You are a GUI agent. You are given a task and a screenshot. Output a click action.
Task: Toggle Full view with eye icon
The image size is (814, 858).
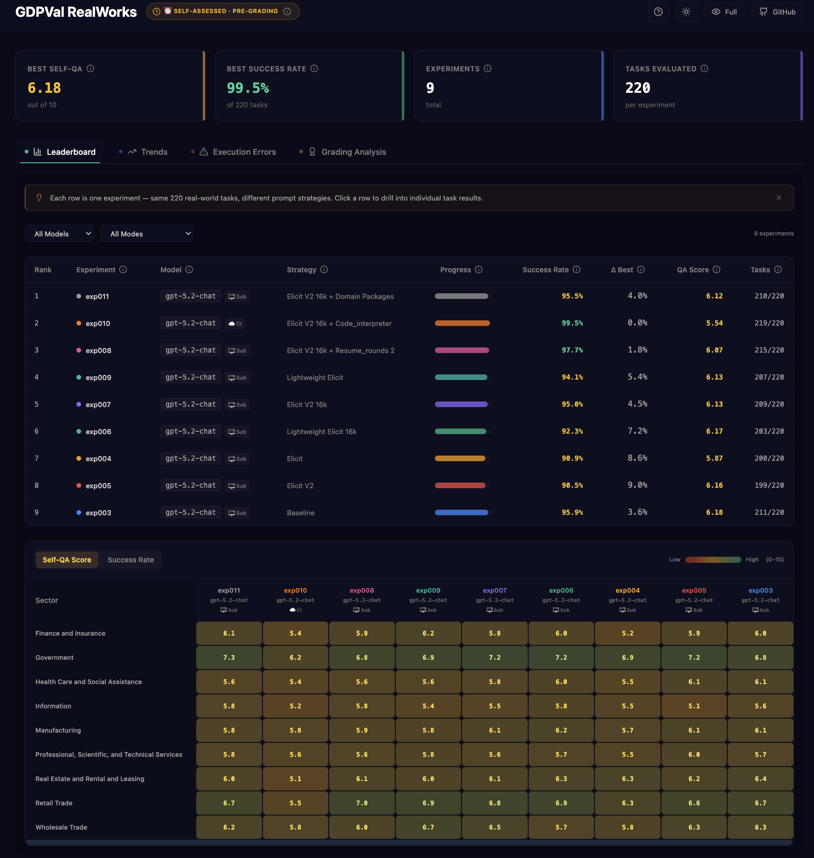(x=724, y=12)
